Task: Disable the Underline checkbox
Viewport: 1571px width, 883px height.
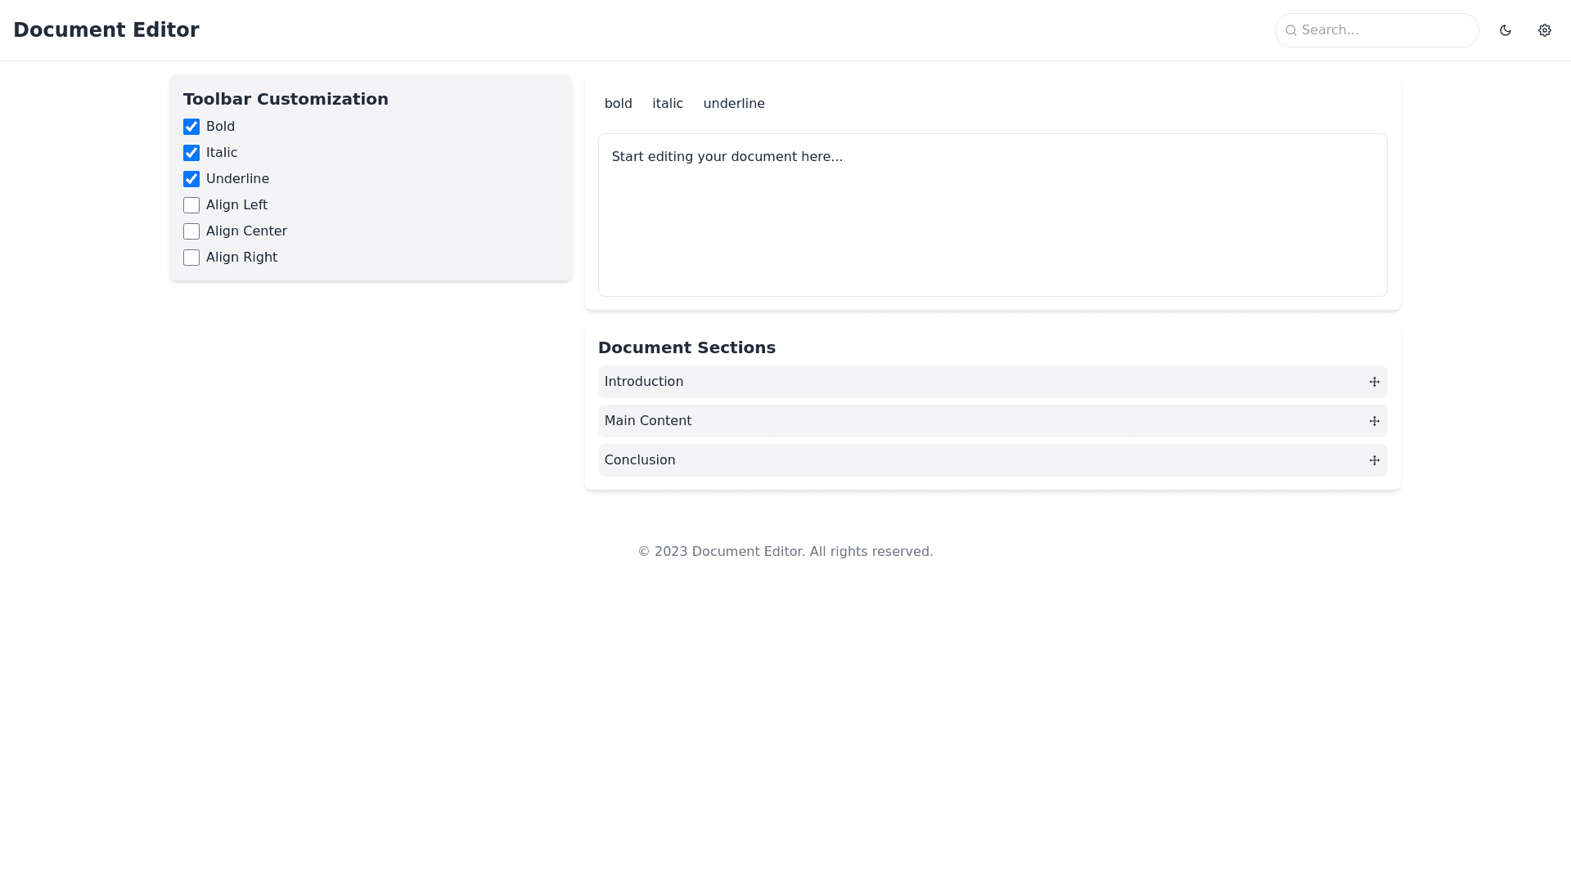Action: coord(191,179)
